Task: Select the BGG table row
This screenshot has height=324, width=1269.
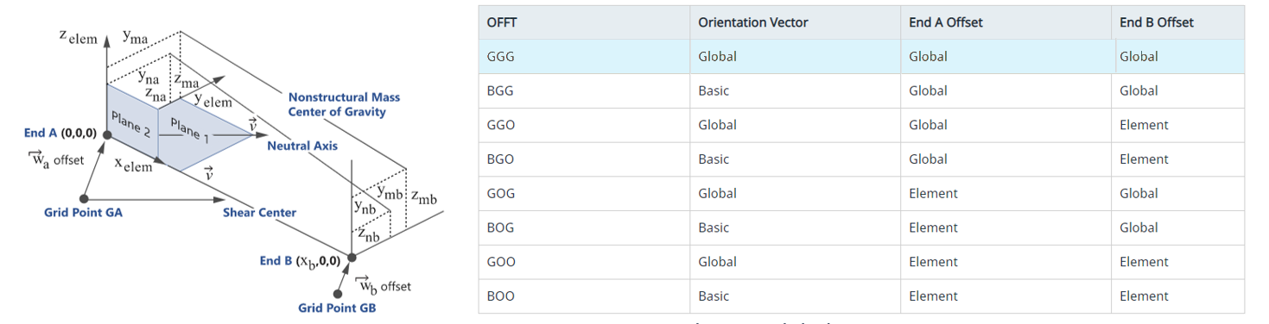Action: pyautogui.click(x=861, y=90)
